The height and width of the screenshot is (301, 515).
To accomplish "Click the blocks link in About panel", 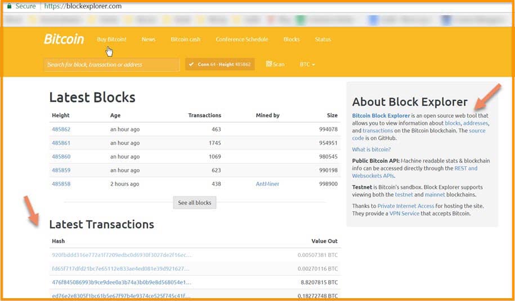I will [453, 123].
